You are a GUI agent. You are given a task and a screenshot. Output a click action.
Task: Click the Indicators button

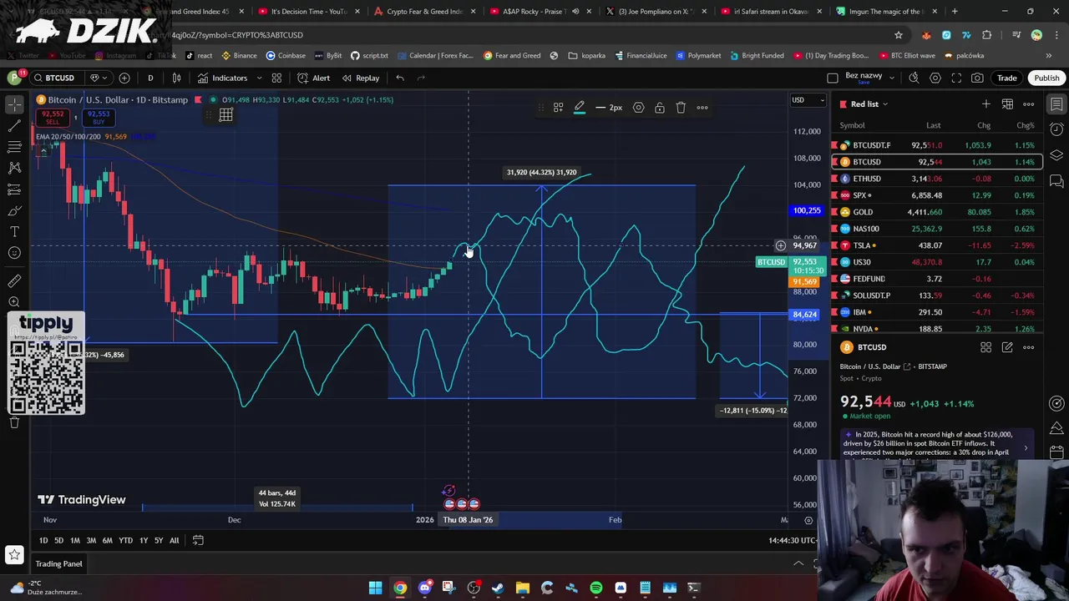click(222, 78)
